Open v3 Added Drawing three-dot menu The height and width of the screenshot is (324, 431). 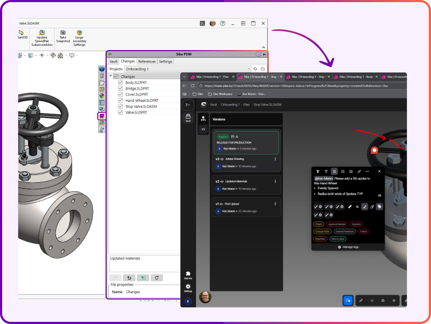click(x=275, y=159)
